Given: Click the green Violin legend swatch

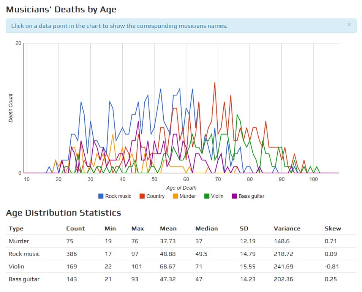Looking at the screenshot, I should point(207,196).
